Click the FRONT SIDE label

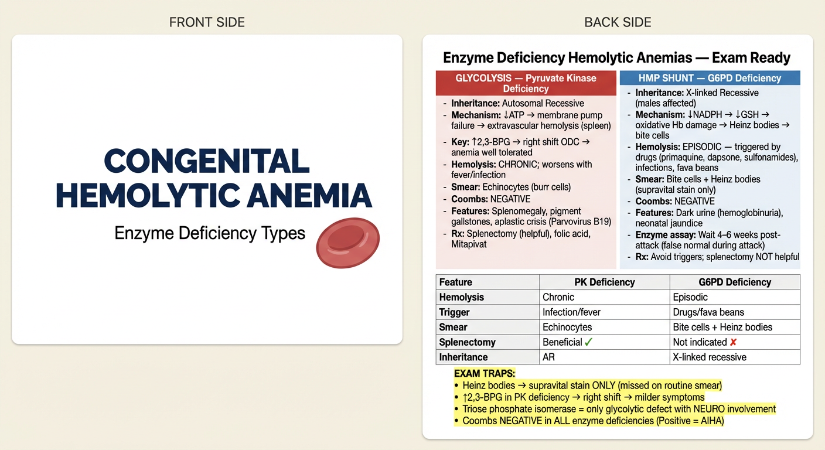(207, 22)
